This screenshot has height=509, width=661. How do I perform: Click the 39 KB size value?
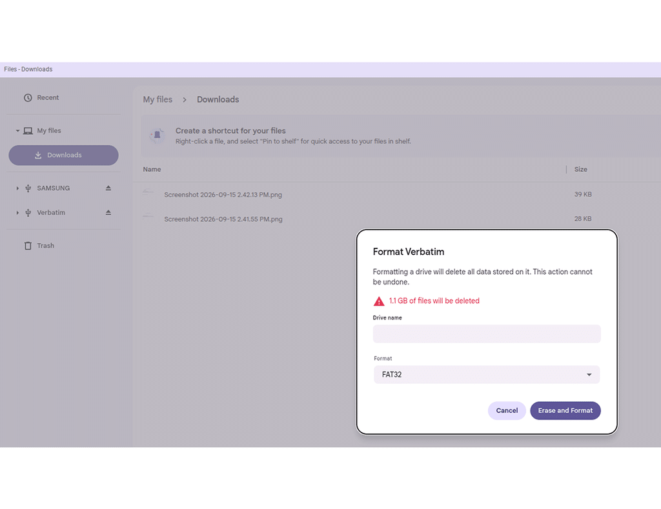pyautogui.click(x=583, y=194)
